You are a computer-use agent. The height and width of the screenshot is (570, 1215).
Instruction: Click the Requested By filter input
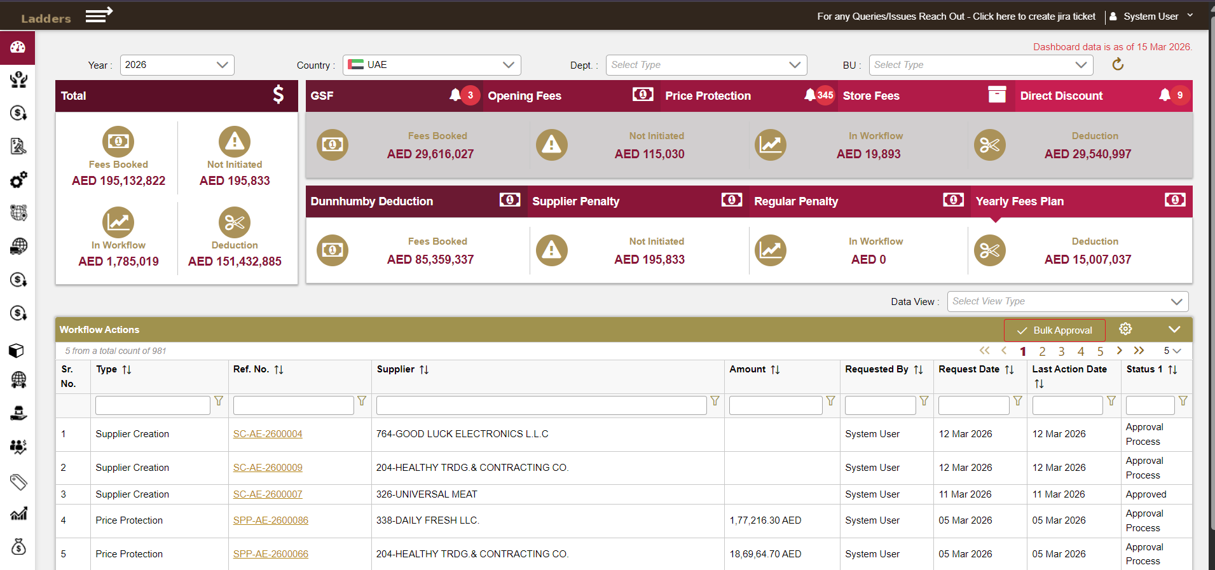(x=880, y=405)
